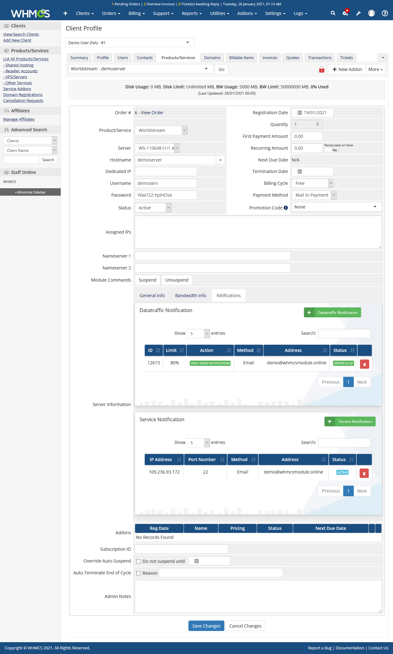Open the Billing menu

(137, 13)
